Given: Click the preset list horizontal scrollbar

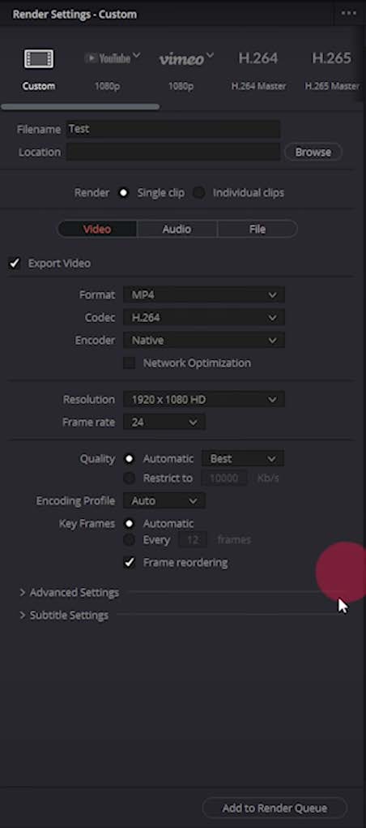Looking at the screenshot, I should 80,107.
